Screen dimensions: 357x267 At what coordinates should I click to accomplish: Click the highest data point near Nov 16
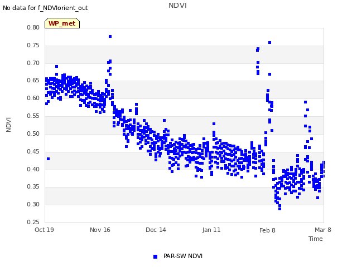[110, 36]
